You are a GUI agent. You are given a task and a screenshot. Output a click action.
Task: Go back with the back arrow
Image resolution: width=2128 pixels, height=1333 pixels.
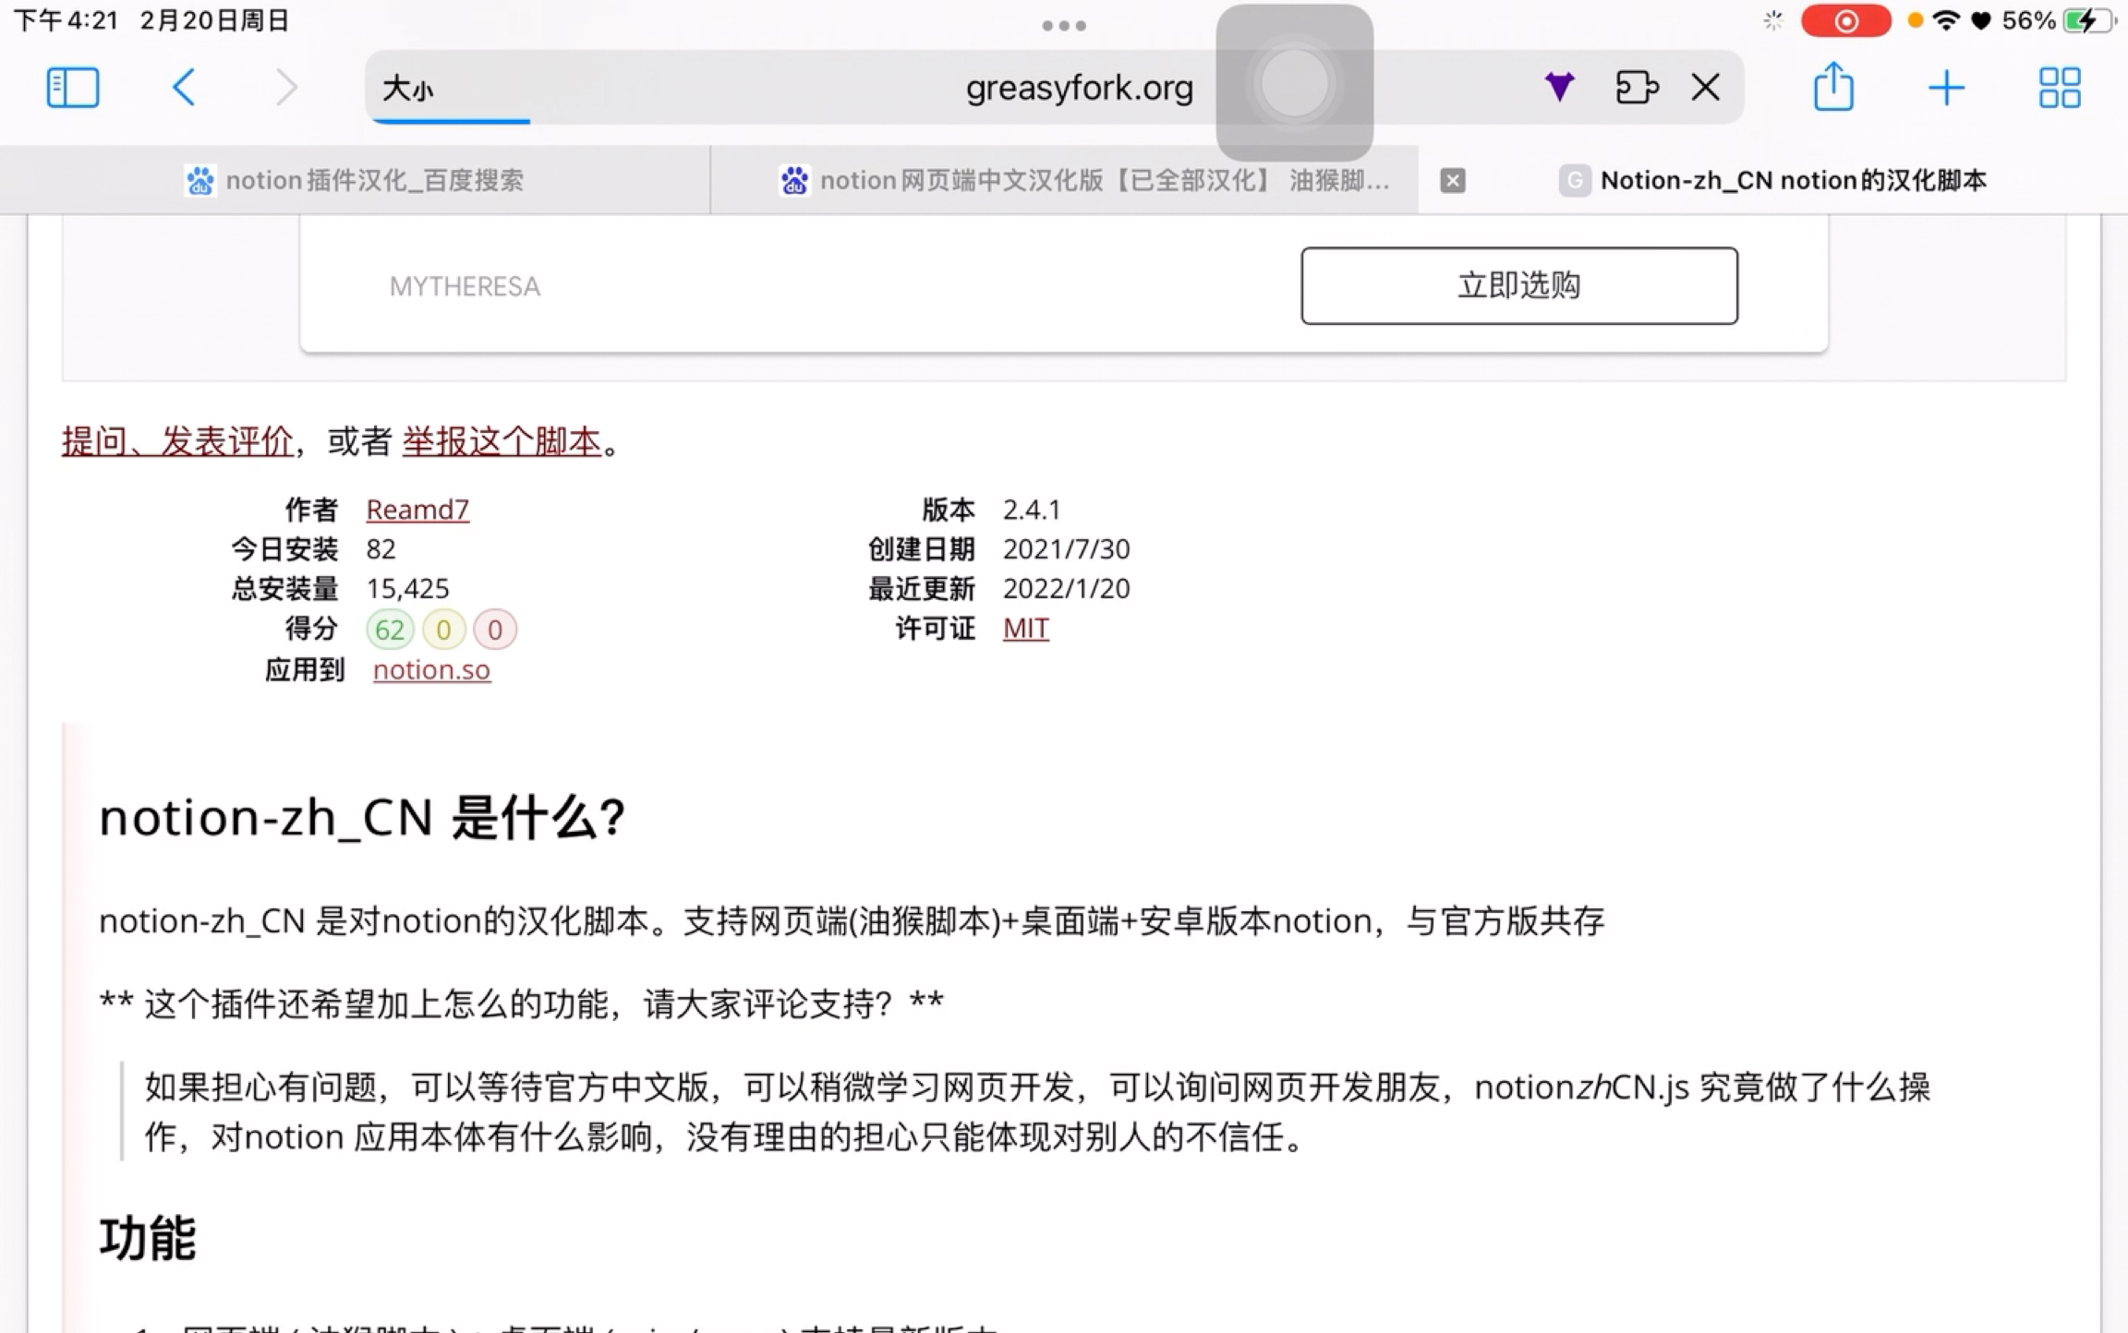[x=183, y=88]
